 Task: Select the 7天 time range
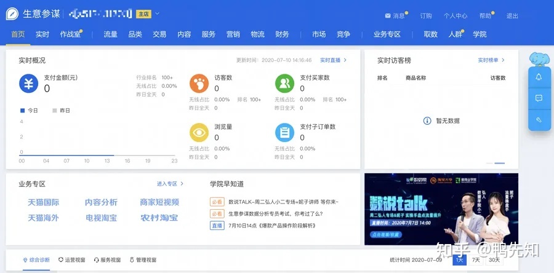476,260
